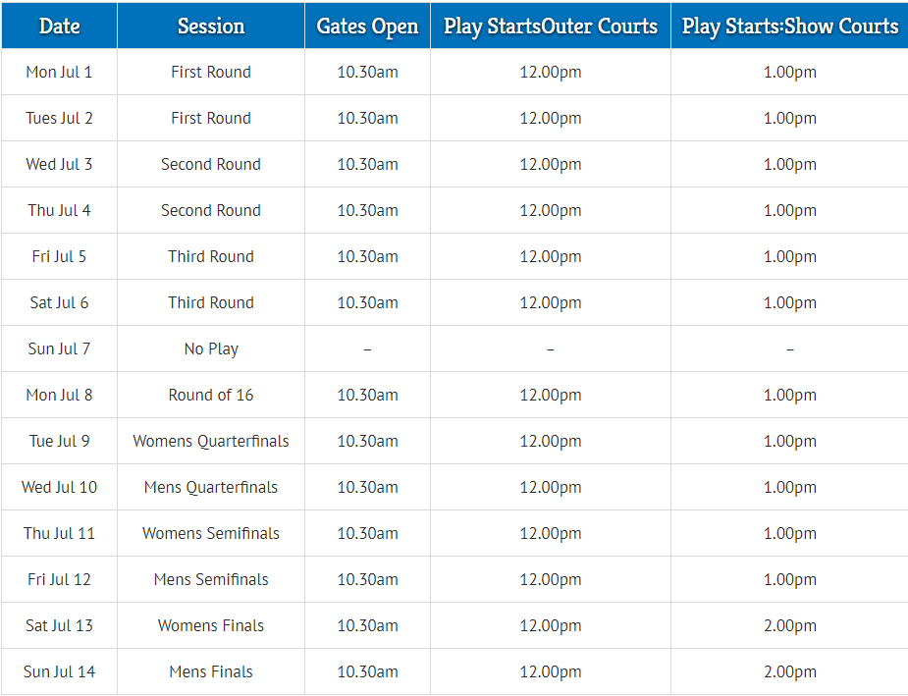Click the Thu Jul 4 date cell
This screenshot has width=908, height=696.
coord(59,210)
